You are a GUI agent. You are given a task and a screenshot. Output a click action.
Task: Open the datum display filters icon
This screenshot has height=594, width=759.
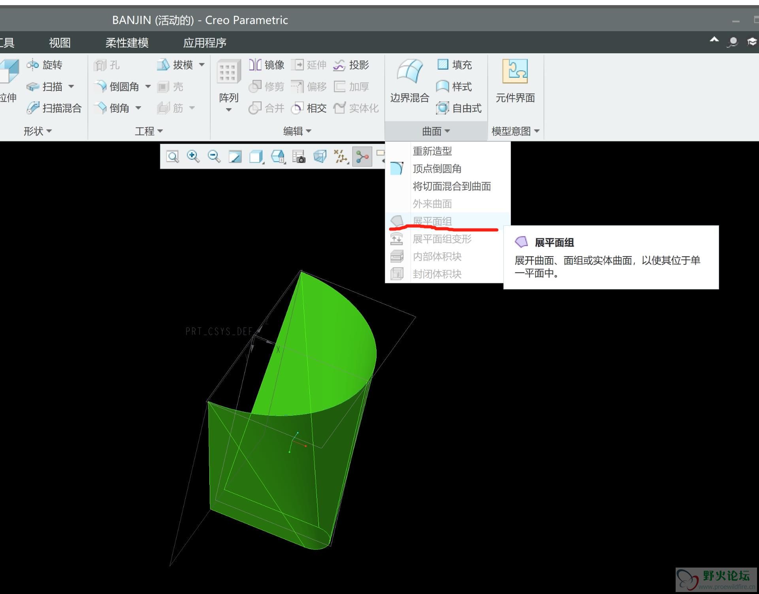[341, 157]
